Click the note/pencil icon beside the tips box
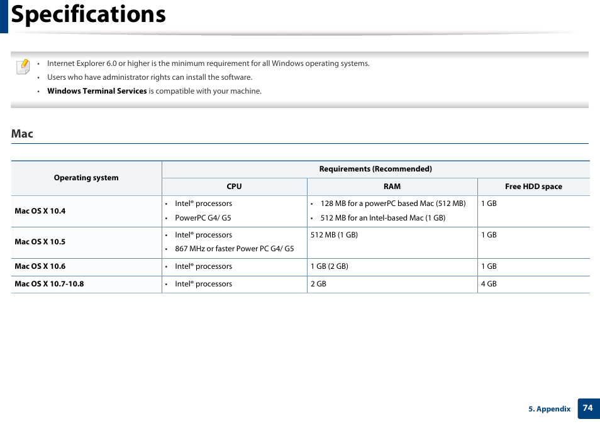 click(22, 66)
